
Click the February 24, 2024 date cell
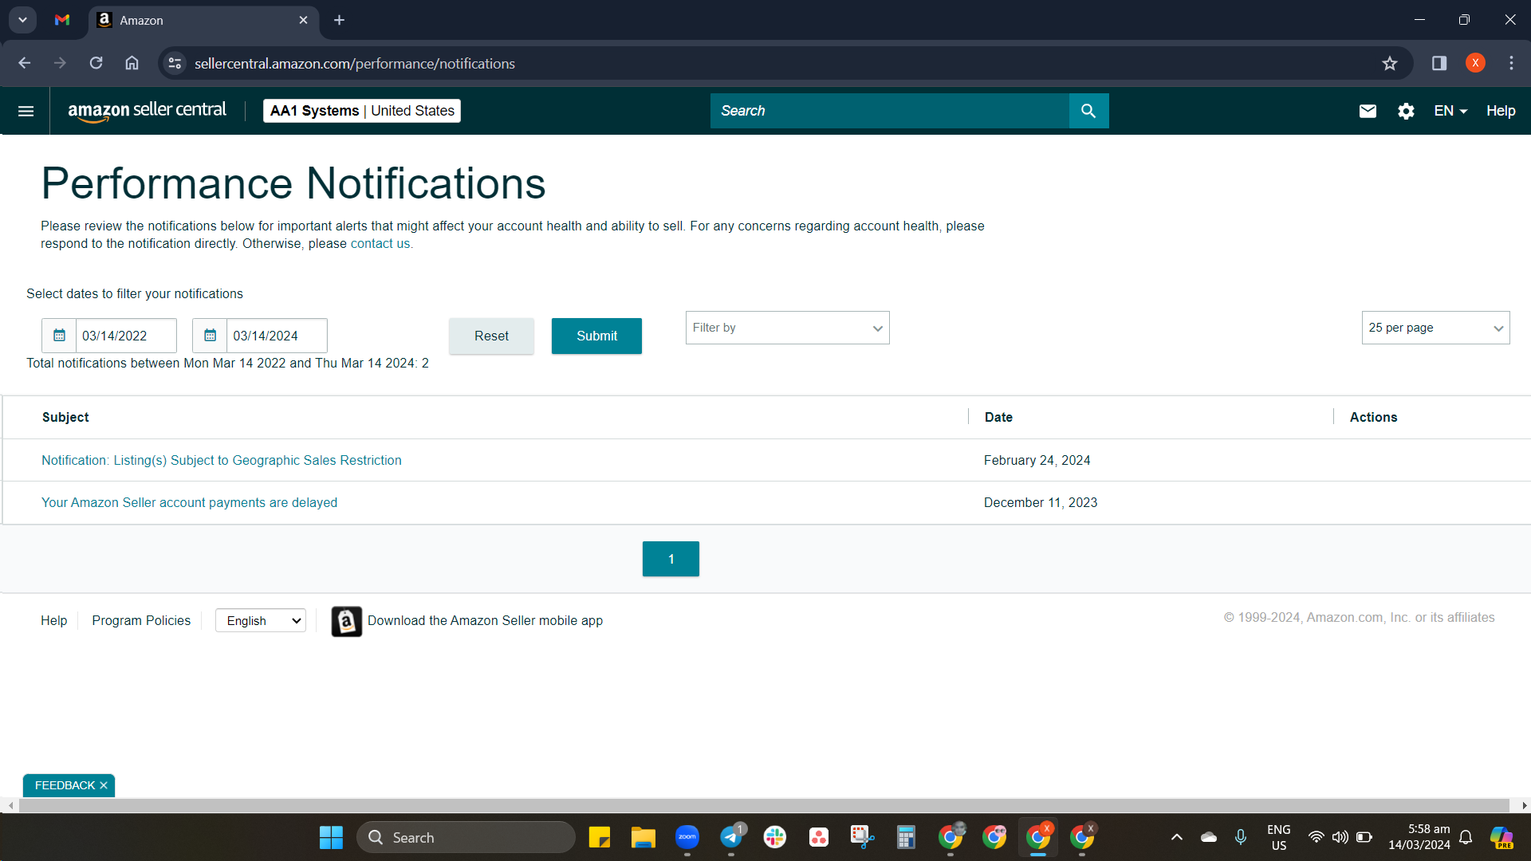[x=1037, y=461]
